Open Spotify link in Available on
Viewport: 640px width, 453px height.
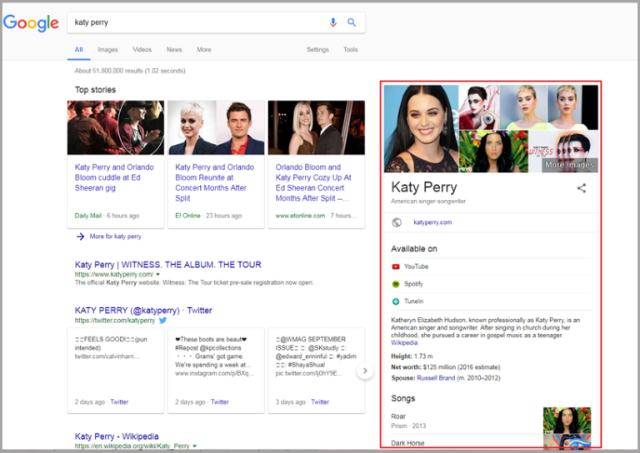coord(413,284)
